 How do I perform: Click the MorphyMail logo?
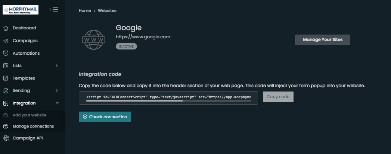[x=21, y=10]
